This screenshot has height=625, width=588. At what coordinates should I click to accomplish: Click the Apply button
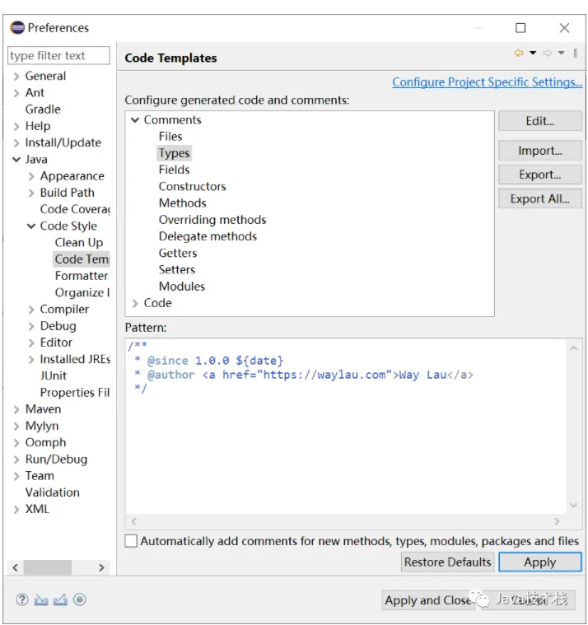tap(540, 562)
